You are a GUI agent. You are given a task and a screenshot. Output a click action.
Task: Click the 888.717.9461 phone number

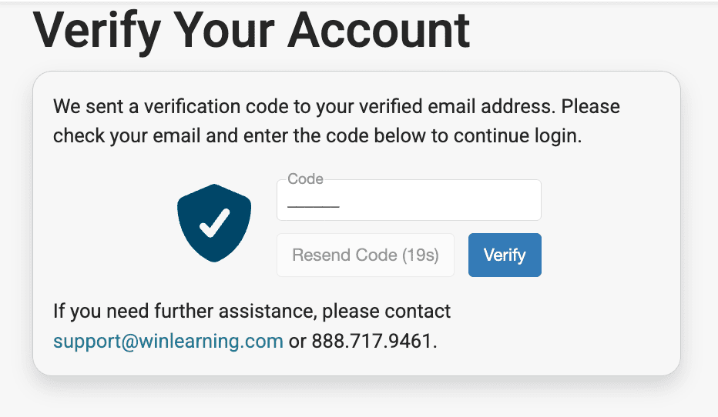[373, 341]
